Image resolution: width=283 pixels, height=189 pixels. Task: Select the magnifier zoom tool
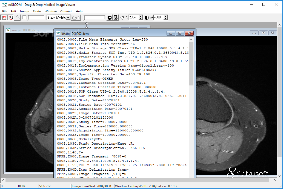point(18,18)
